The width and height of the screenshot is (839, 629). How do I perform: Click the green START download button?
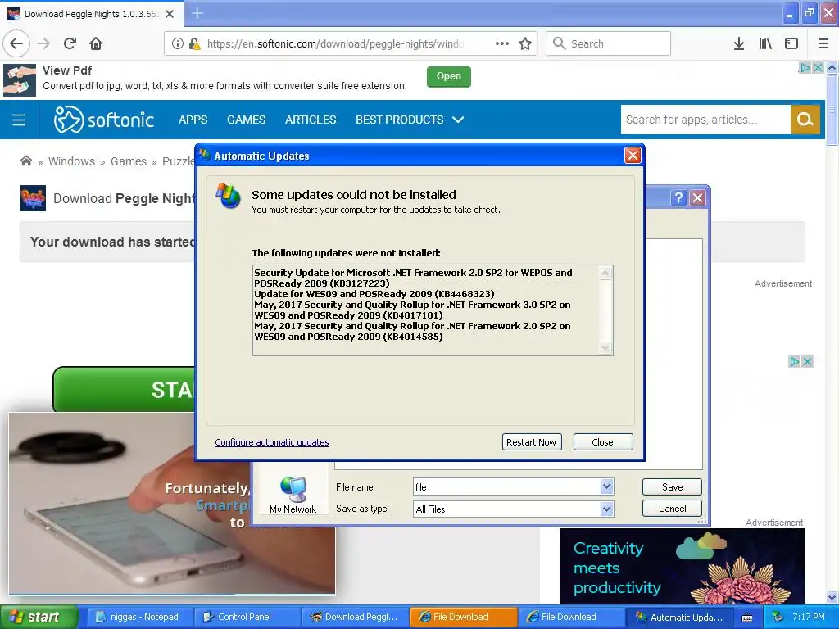click(125, 389)
